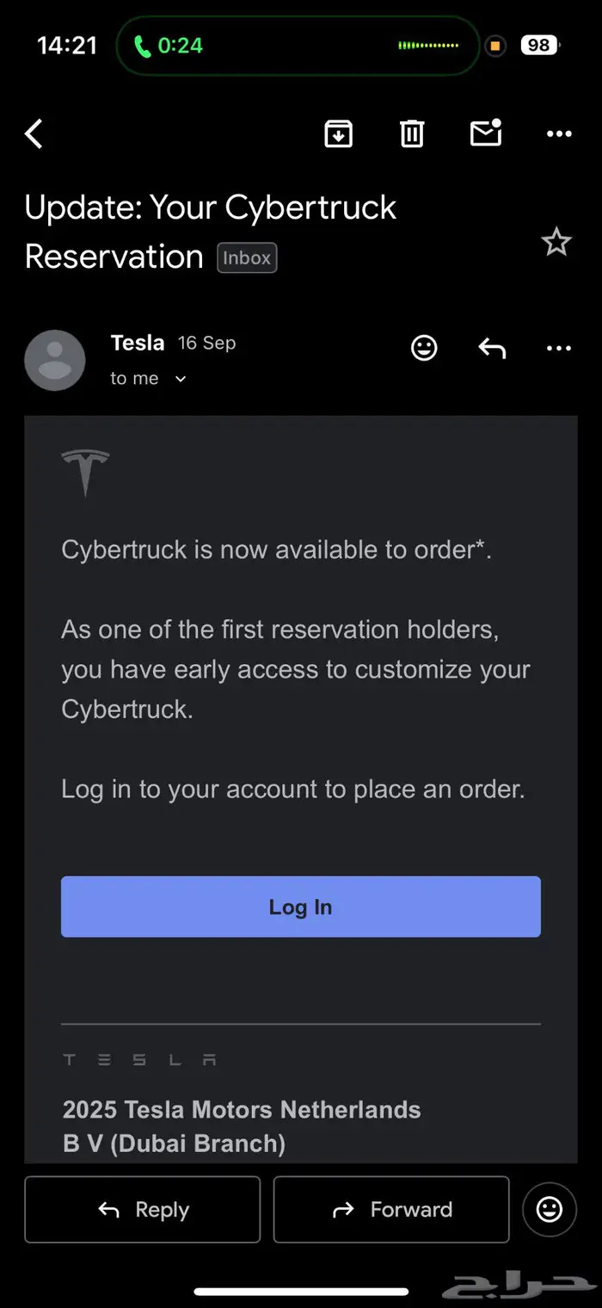
Task: Go back using the back arrow
Action: [34, 134]
